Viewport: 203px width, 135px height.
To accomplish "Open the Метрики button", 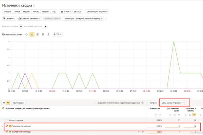I will 153,103.
